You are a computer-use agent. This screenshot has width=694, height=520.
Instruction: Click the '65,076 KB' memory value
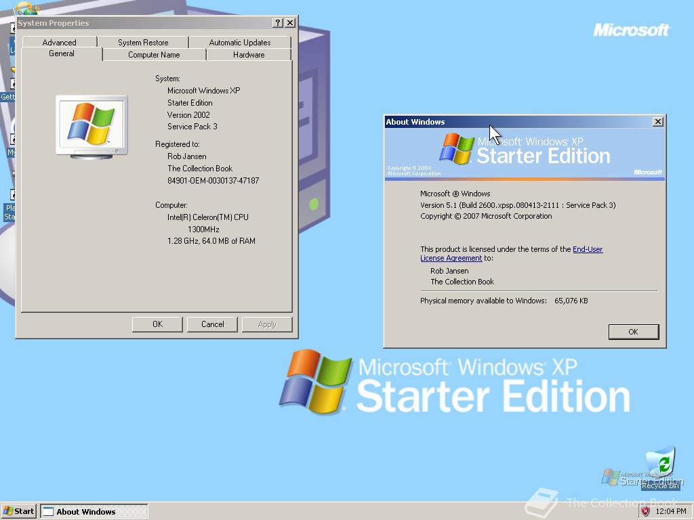click(571, 301)
